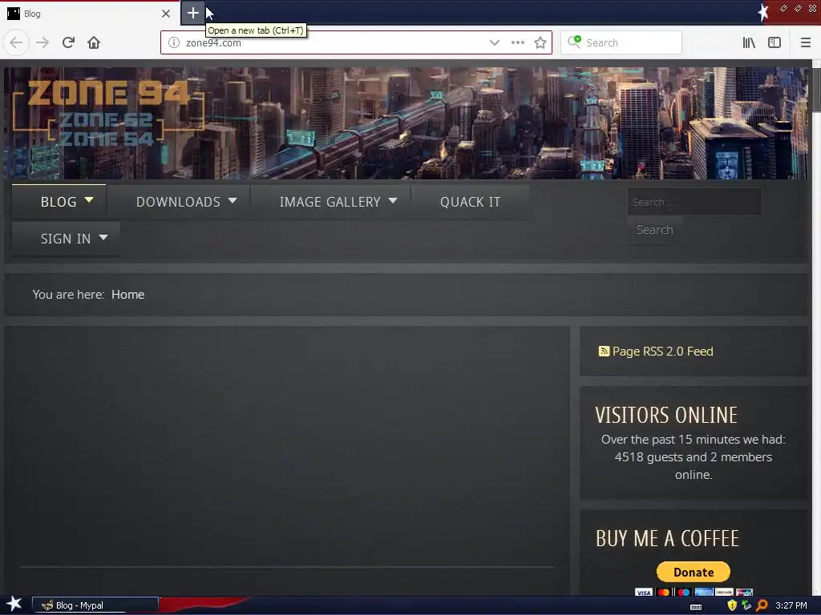Bookmark this page with the star

[540, 43]
